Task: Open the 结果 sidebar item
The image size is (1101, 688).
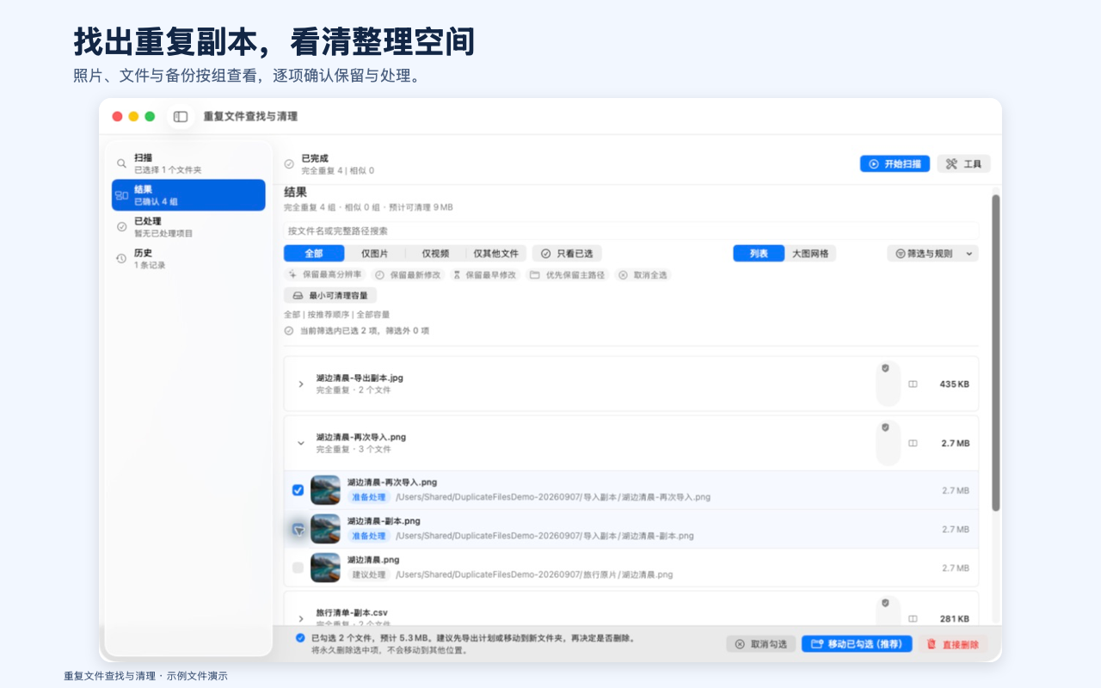Action: (188, 195)
